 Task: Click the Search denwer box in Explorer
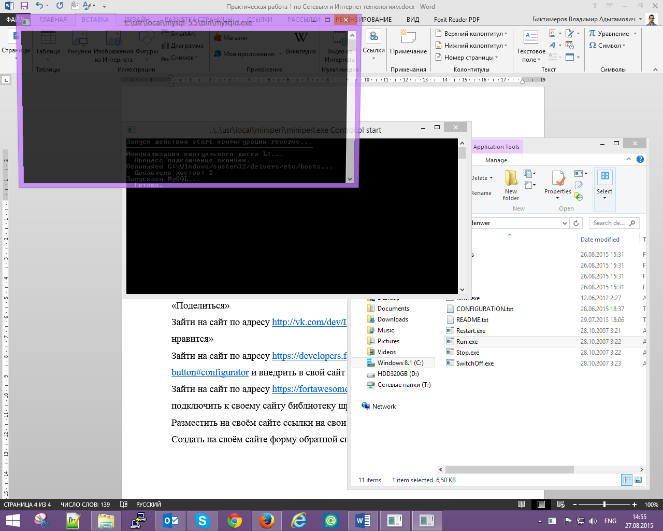(x=614, y=223)
